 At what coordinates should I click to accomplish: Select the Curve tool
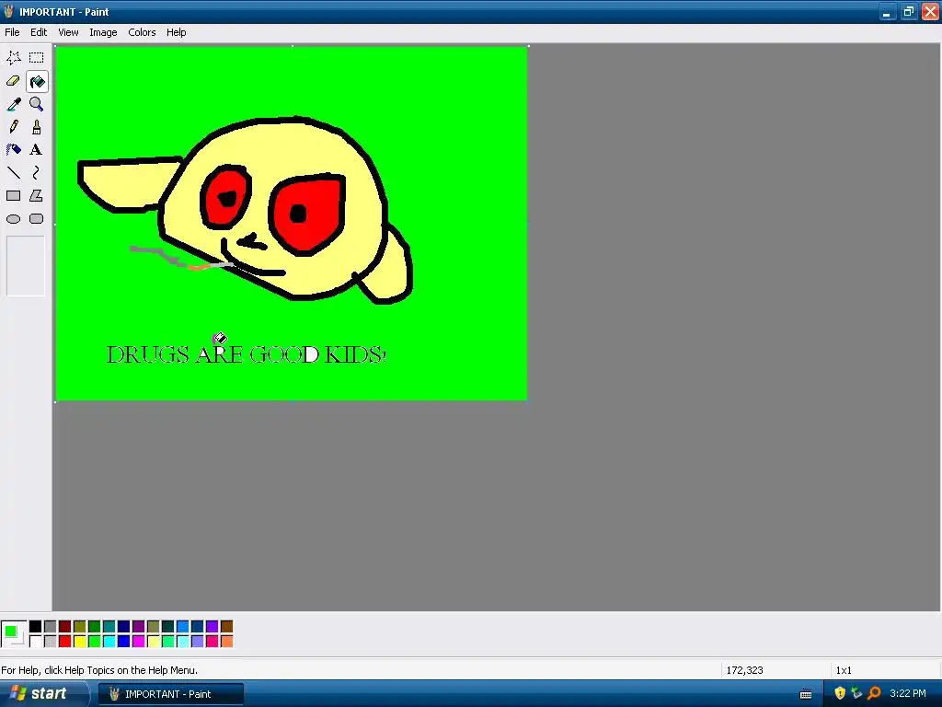(37, 172)
